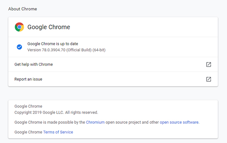The width and height of the screenshot is (227, 143).
Task: Click the Copyright 2019 Google LLC text
Action: click(56, 112)
